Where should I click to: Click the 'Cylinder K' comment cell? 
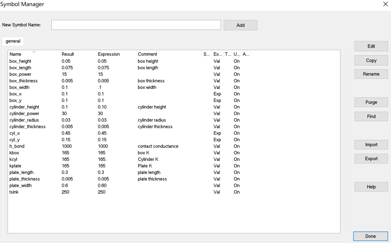point(148,159)
